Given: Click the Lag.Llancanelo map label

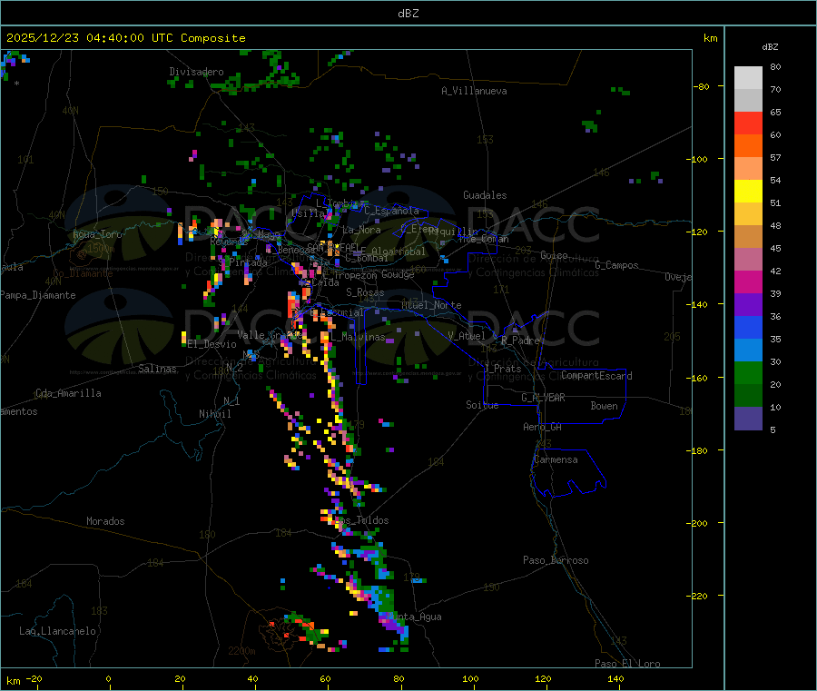Looking at the screenshot, I should [x=57, y=631].
